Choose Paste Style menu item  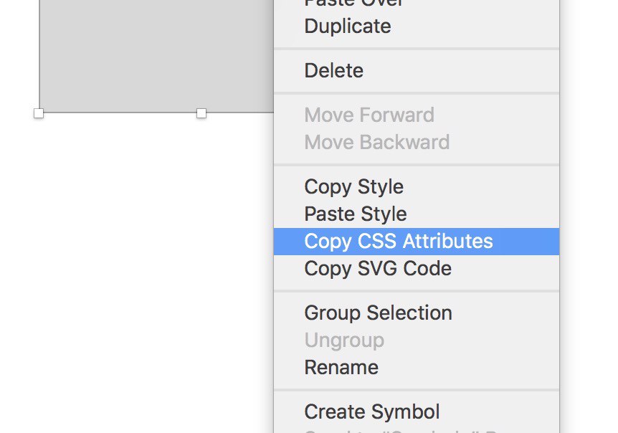[417, 214]
